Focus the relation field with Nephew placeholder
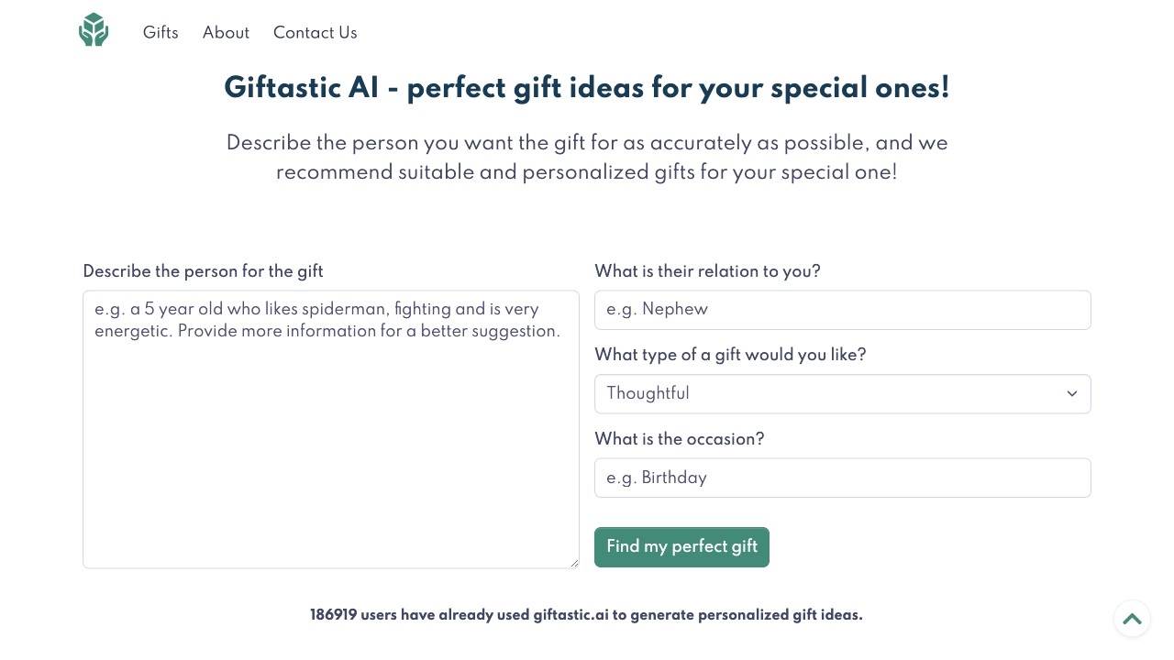The image size is (1174, 660). 842,310
